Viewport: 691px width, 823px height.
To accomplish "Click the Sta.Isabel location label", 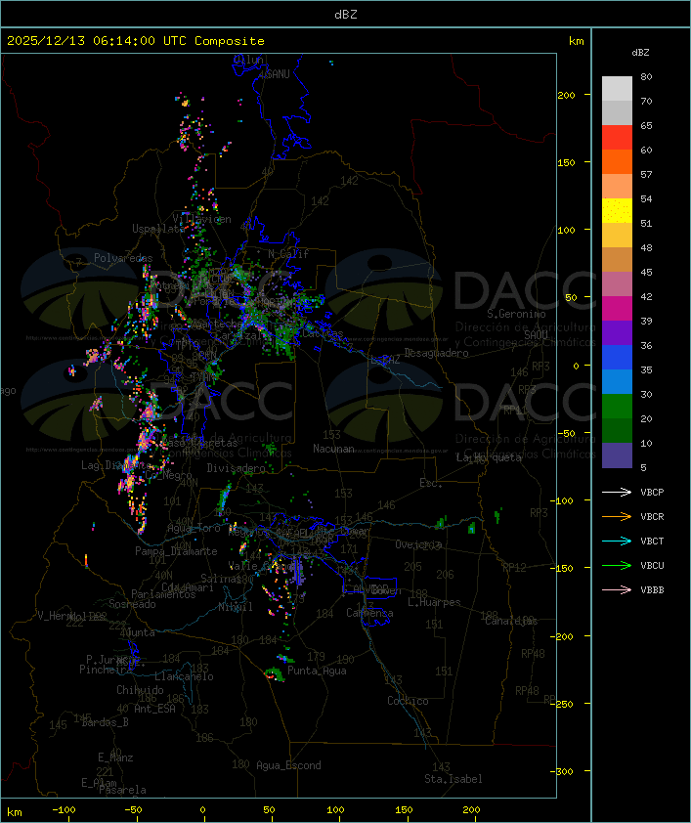I will pyautogui.click(x=453, y=779).
